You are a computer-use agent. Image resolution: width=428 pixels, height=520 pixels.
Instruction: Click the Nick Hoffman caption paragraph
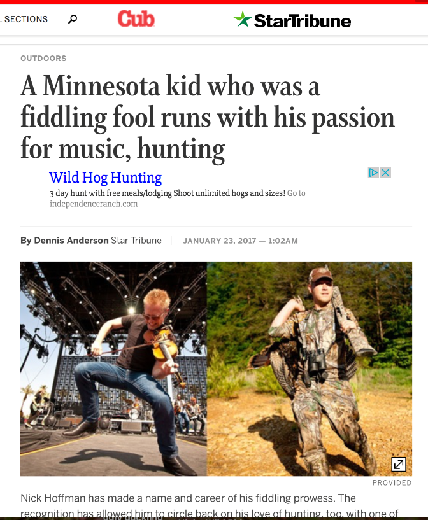(210, 505)
